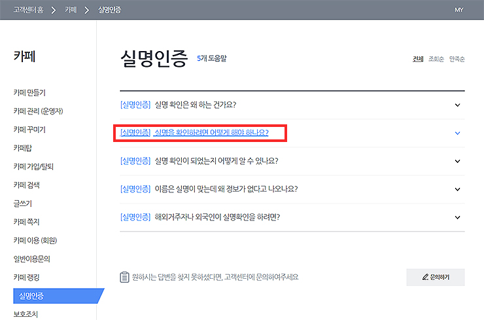Select highlighted 실명인증 sidebar item
Viewport: 484px width, 320px height.
click(59, 296)
